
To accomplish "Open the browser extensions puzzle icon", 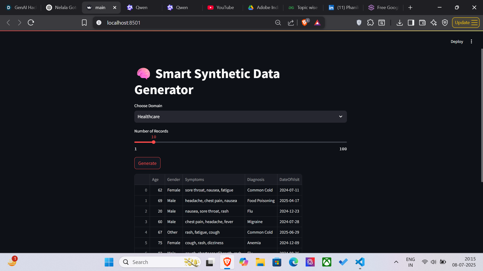I will 370,23.
